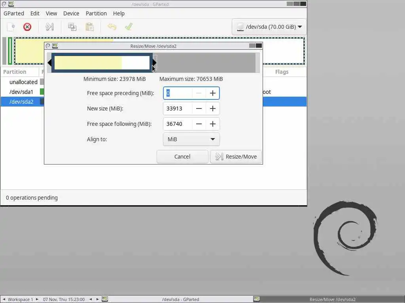This screenshot has height=303, width=405.
Task: Close the Resize/Move /dev/sda2 dialog
Action: 259,46
